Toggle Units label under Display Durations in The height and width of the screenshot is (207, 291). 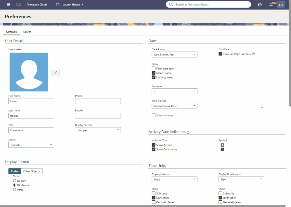(220, 198)
